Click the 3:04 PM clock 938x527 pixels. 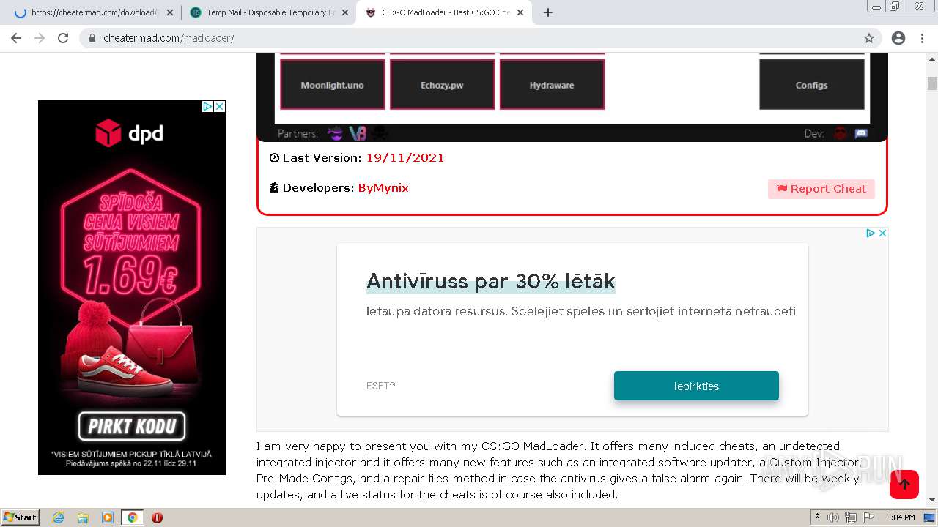point(900,517)
